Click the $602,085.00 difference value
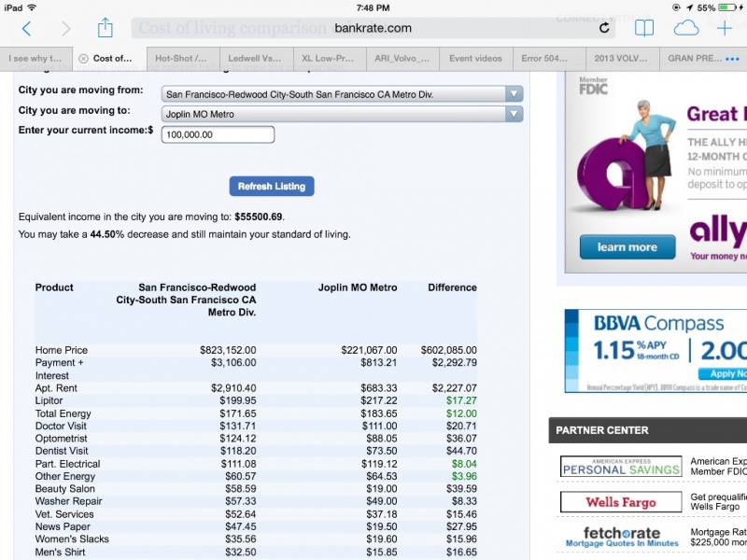Screen dimensions: 747x560 449,350
